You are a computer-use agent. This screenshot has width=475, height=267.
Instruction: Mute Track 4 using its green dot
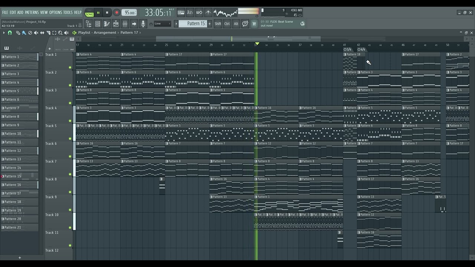pos(70,121)
